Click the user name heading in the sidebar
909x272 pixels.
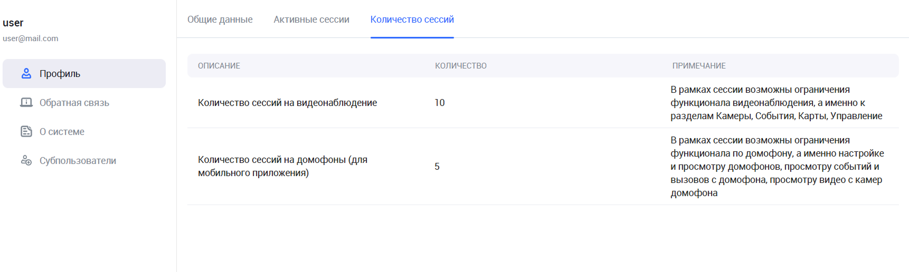pyautogui.click(x=13, y=23)
